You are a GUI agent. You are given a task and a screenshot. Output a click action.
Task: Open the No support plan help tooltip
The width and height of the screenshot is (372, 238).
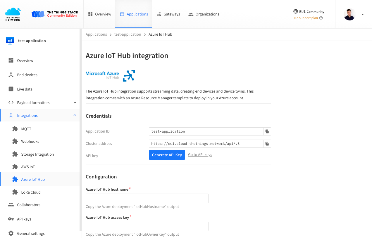tap(321, 18)
